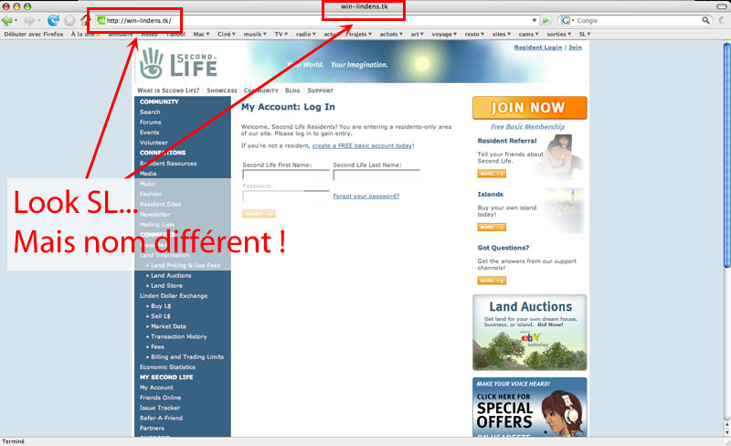Open the address bar history dropdown arrow

tap(535, 20)
